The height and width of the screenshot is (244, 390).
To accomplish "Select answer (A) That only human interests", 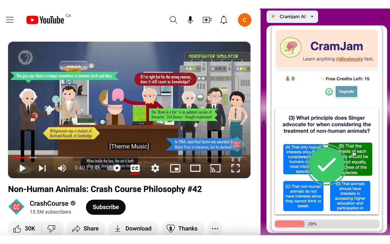I will (303, 159).
